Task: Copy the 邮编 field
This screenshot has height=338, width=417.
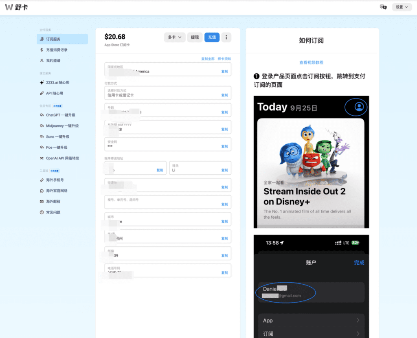Action: tap(225, 256)
